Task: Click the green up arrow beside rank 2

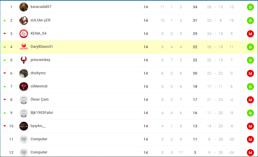Action: (5, 20)
